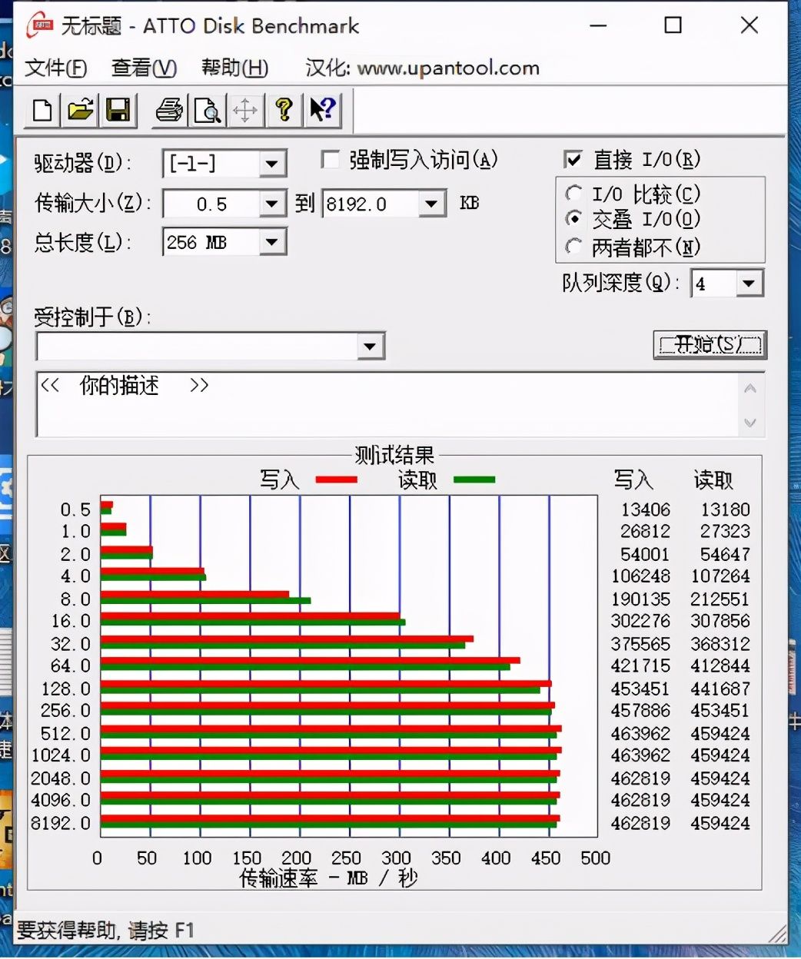The width and height of the screenshot is (801, 959).
Task: Click the write value 190135
Action: coord(641,599)
